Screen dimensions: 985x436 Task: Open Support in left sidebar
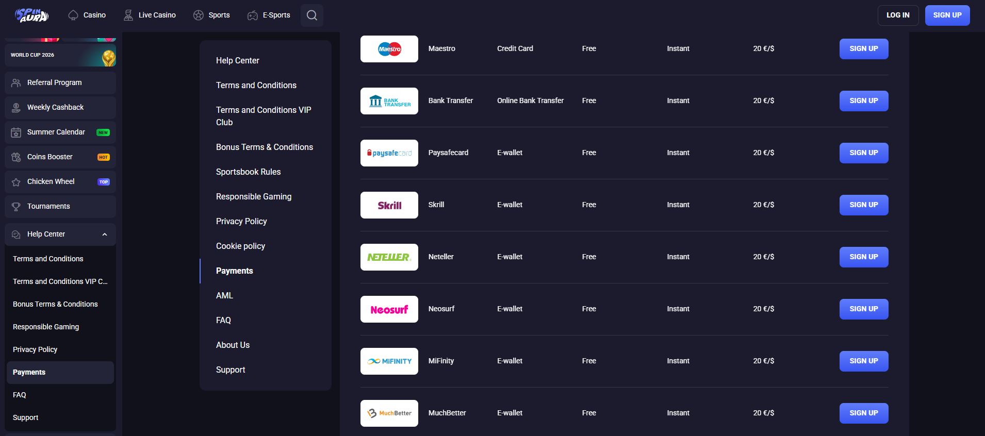(x=26, y=417)
